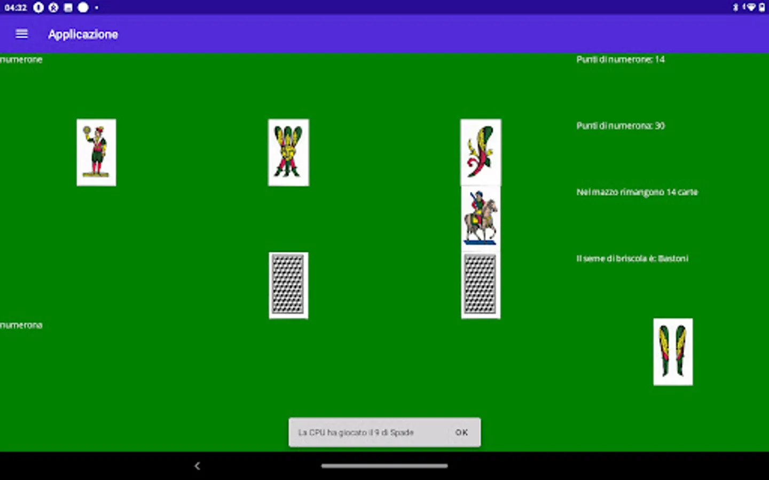
Task: Click 'Nel mazzo rimangono 14 carte' text
Action: pyautogui.click(x=637, y=192)
